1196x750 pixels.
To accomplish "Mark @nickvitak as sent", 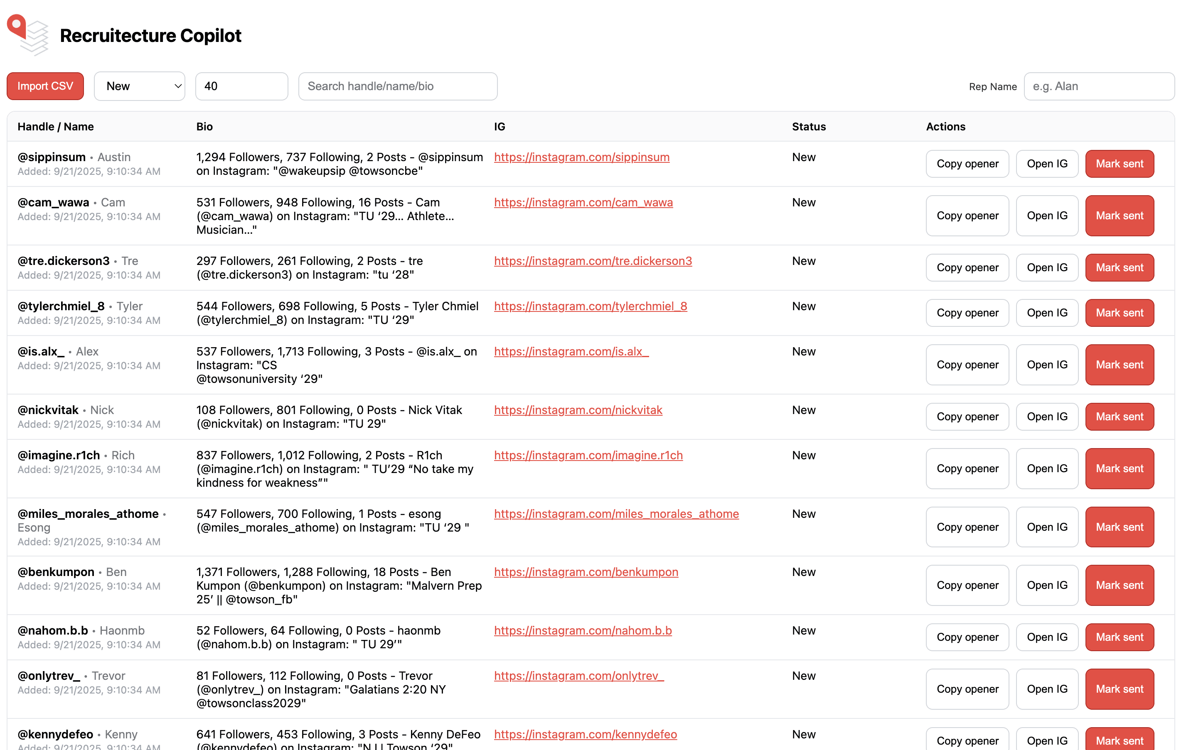I will coord(1119,417).
